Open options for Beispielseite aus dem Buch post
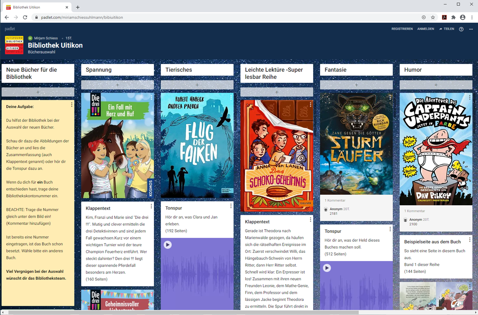 pyautogui.click(x=470, y=240)
